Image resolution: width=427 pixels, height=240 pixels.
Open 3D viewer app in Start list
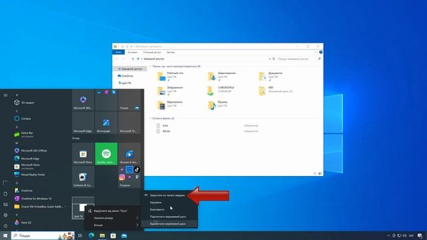pos(25,103)
